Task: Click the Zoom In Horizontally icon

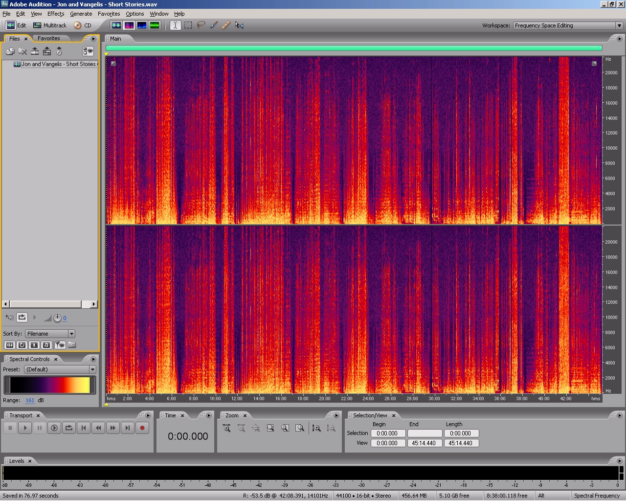Action: click(226, 428)
